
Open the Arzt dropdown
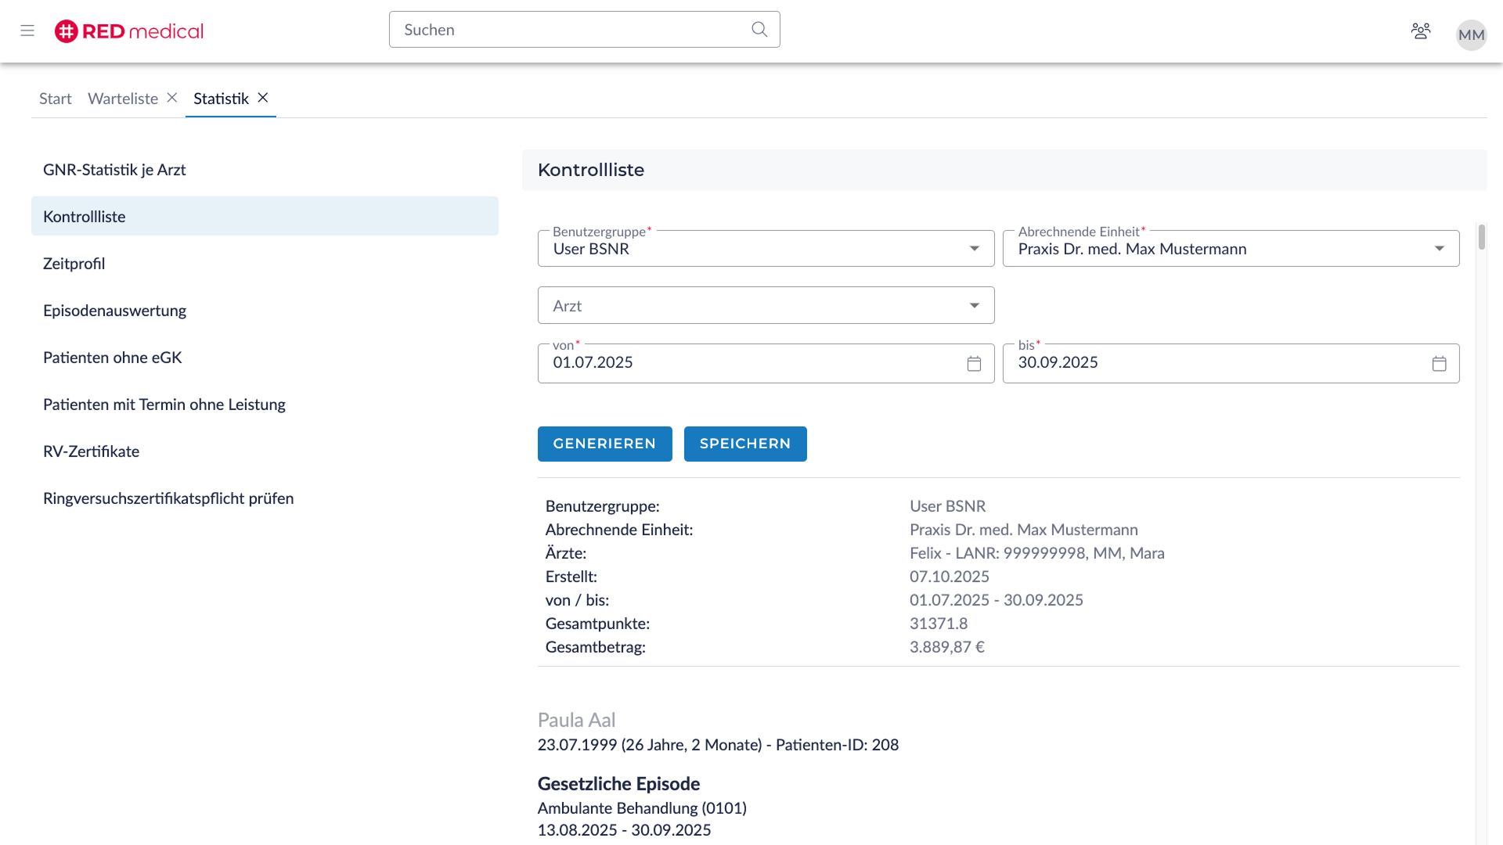click(x=974, y=306)
